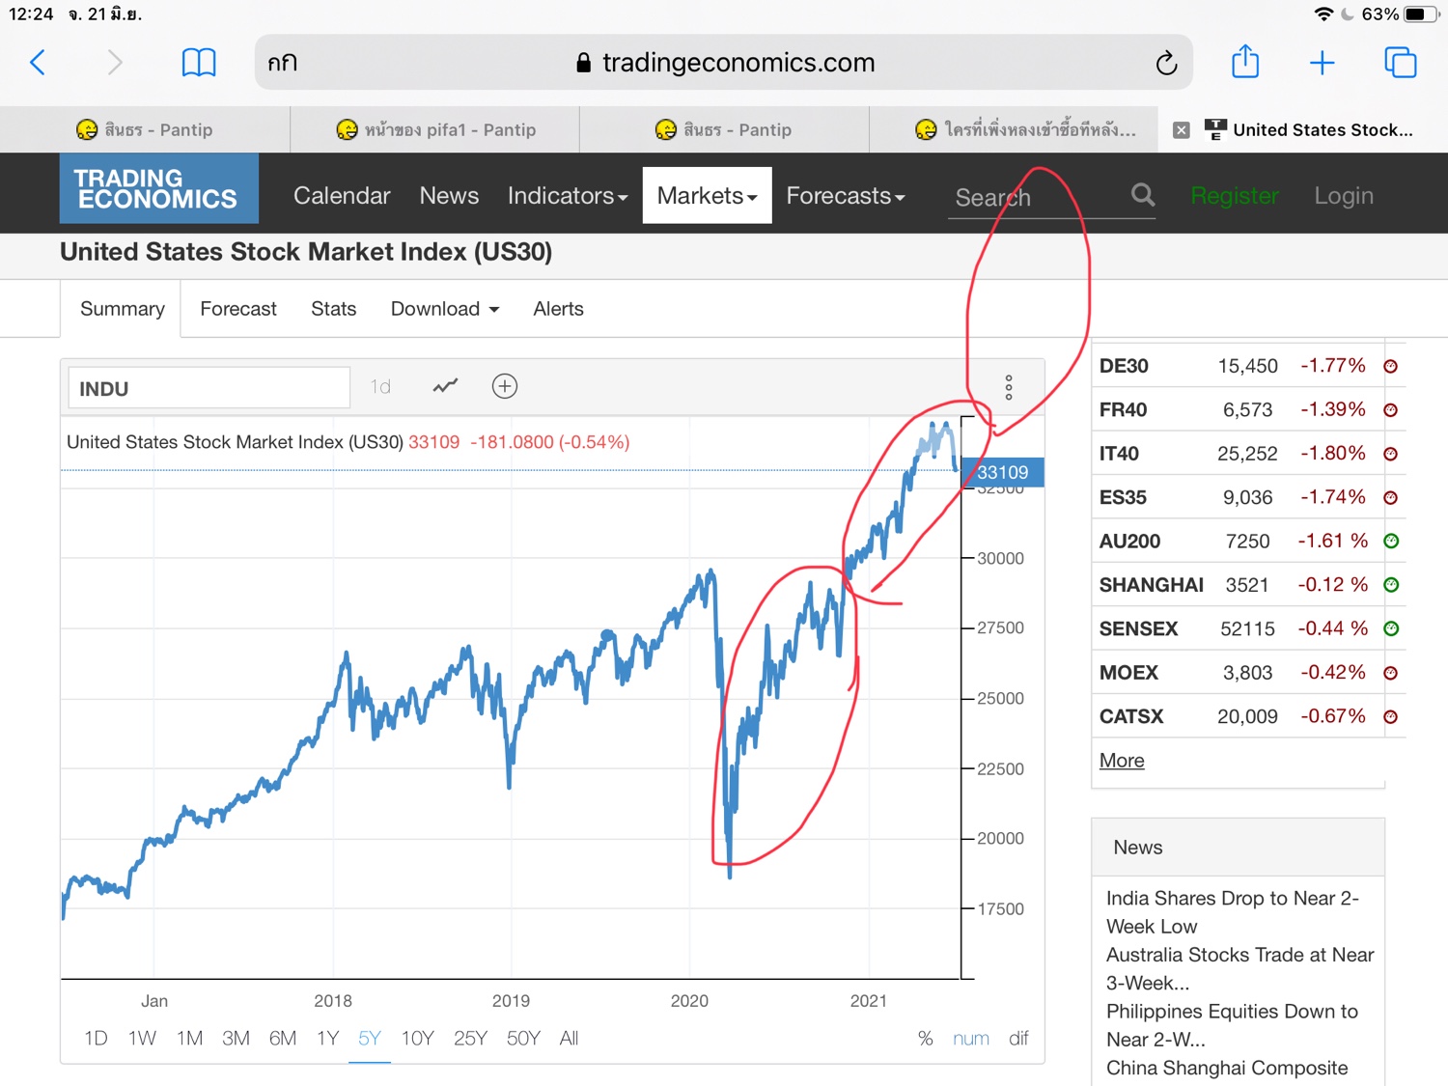Open a new Safari tab with plus
The height and width of the screenshot is (1086, 1448).
(1322, 63)
